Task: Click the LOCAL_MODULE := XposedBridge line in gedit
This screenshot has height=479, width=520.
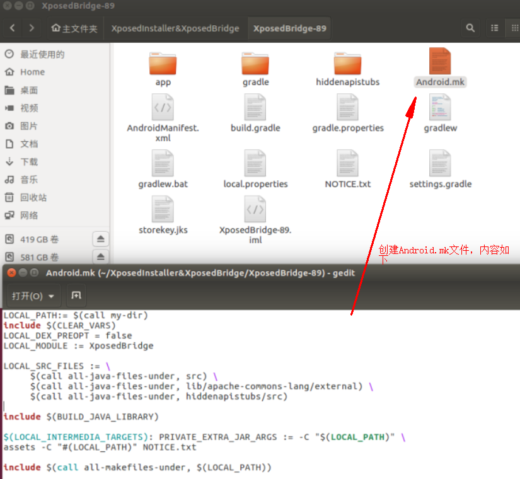Action: 79,345
